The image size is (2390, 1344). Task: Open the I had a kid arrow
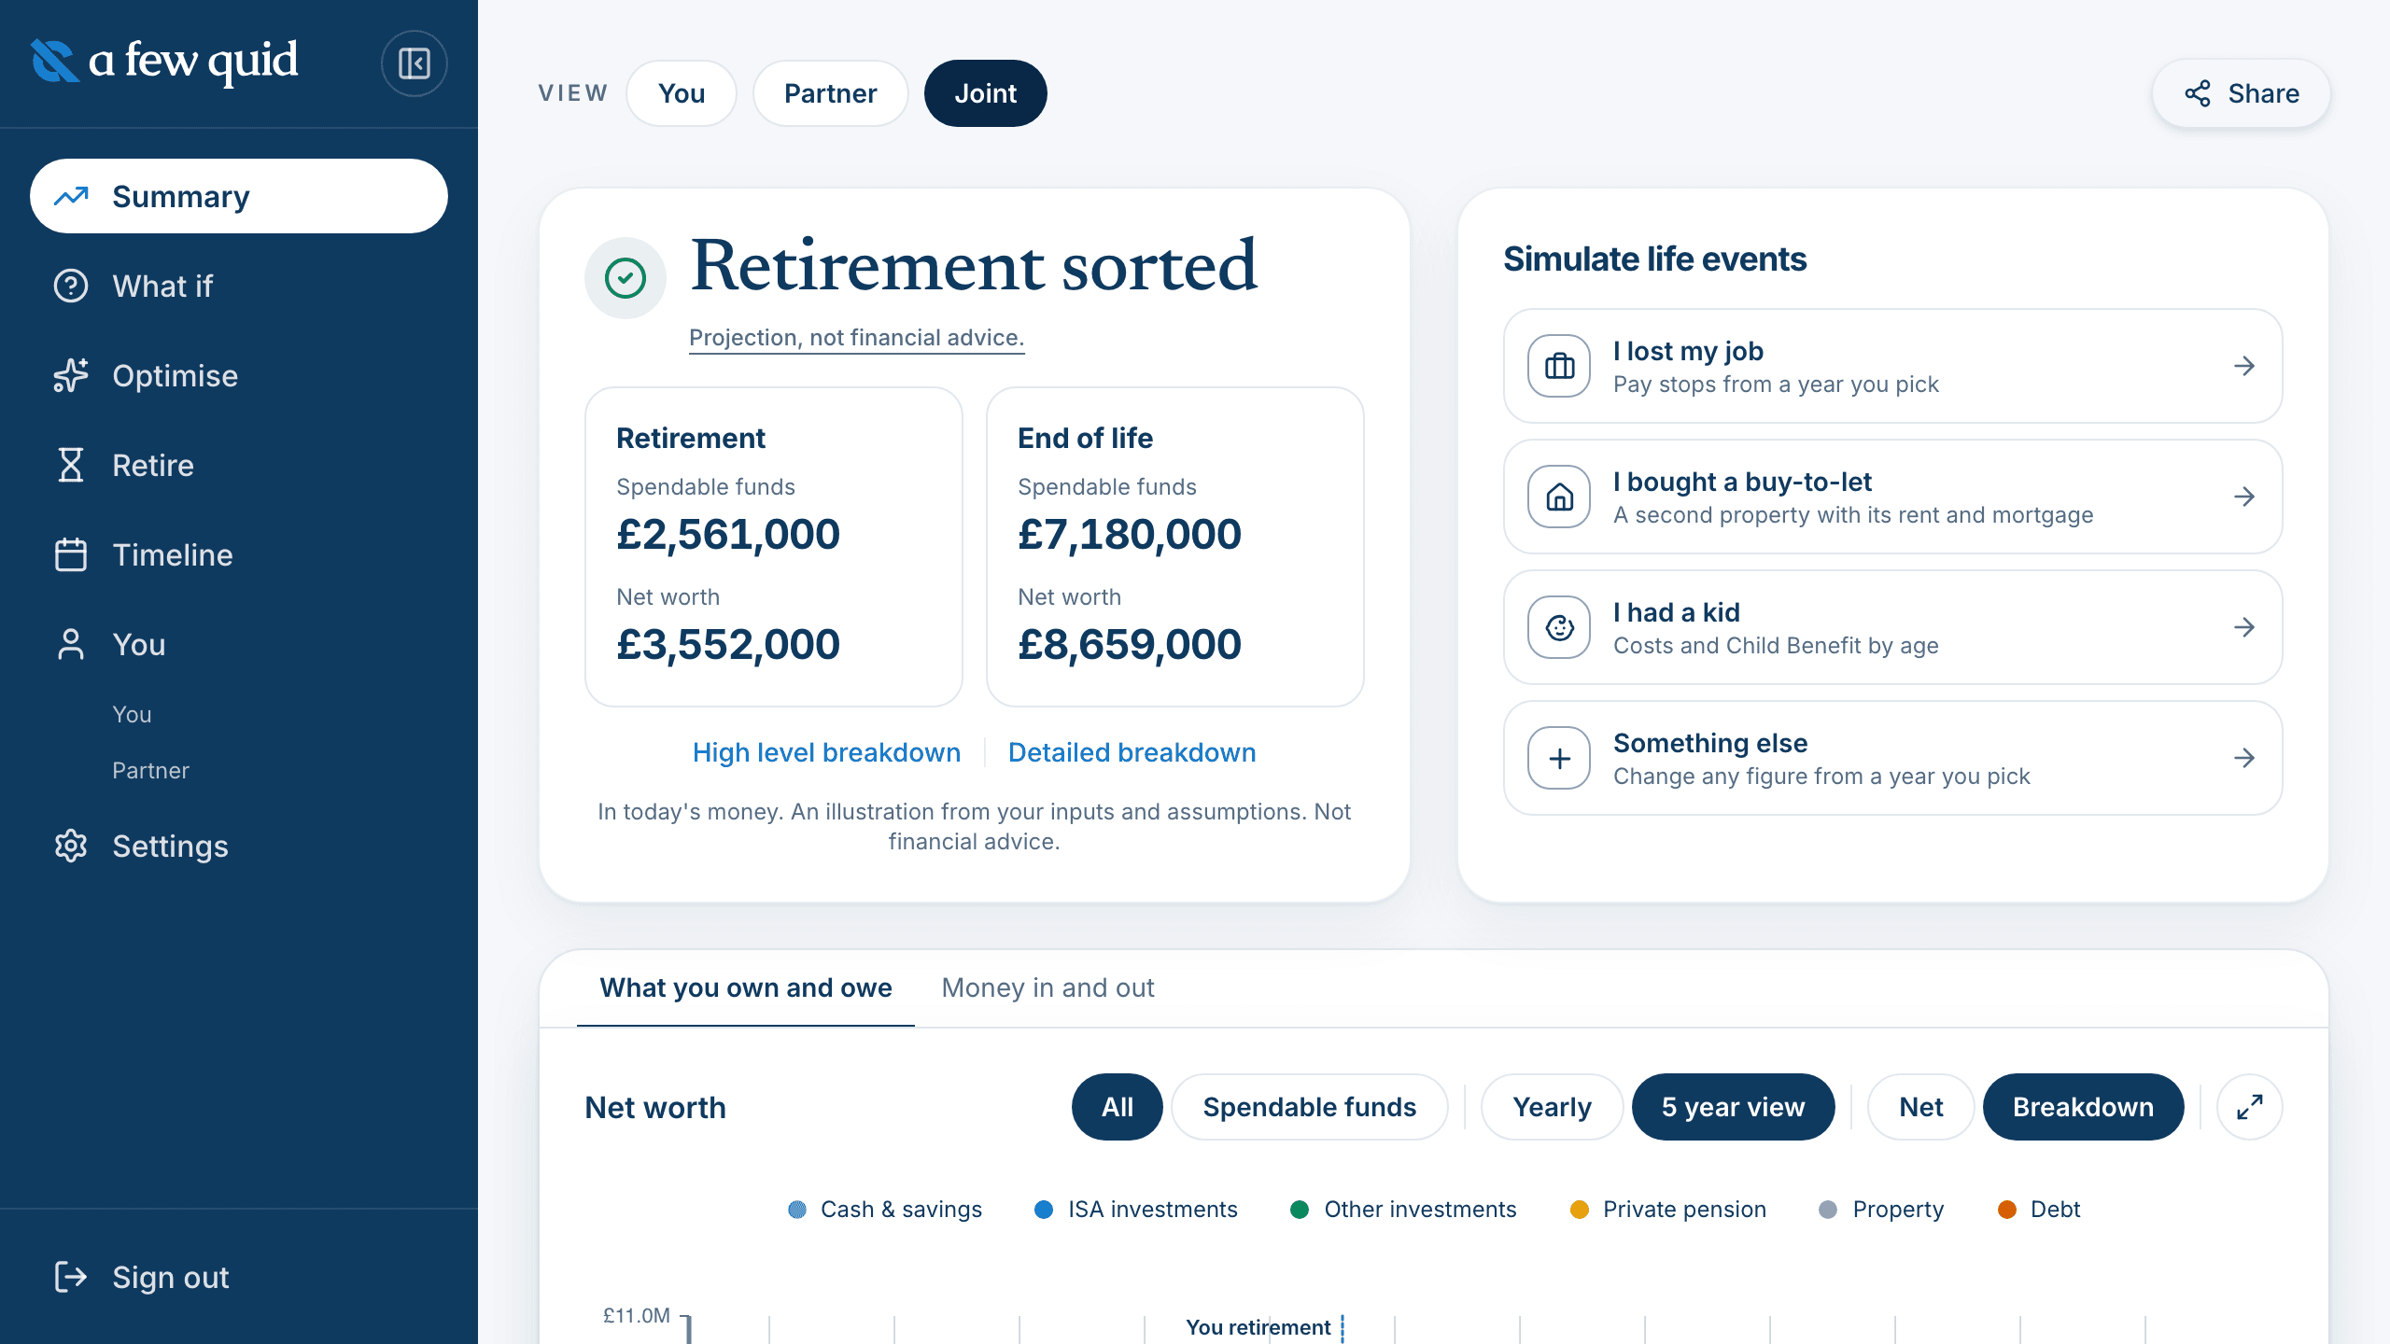(2244, 627)
